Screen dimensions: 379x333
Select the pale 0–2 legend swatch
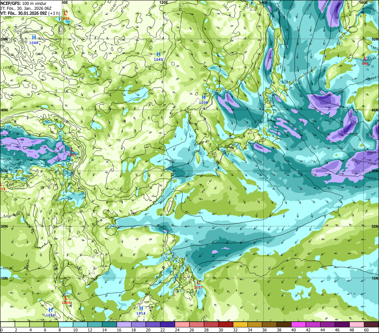(8, 324)
